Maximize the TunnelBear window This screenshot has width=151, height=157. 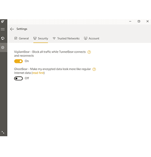point(139,21)
